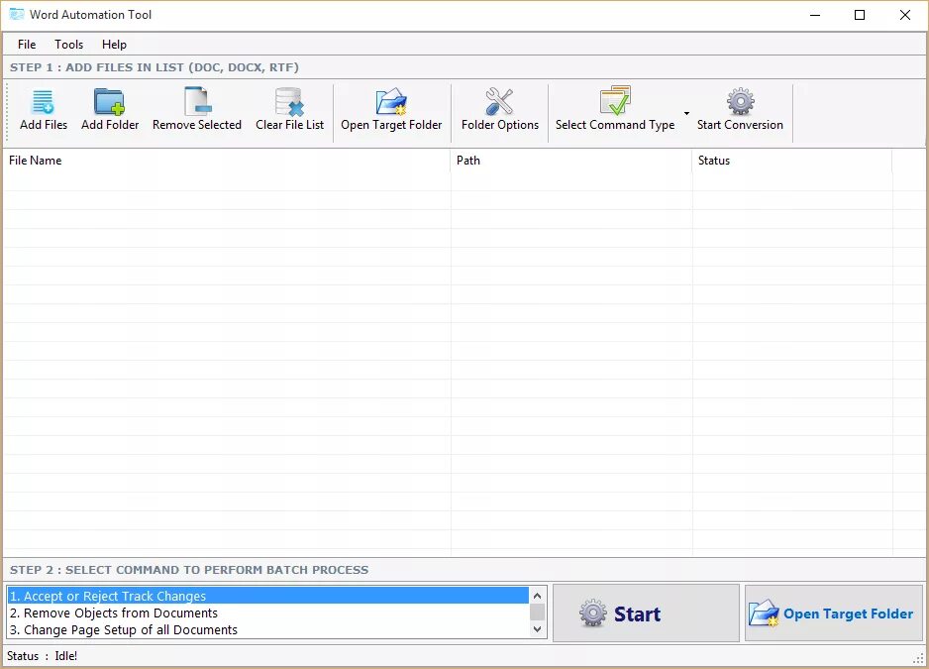This screenshot has width=929, height=669.
Task: Click the Clear File List icon
Action: (x=290, y=102)
